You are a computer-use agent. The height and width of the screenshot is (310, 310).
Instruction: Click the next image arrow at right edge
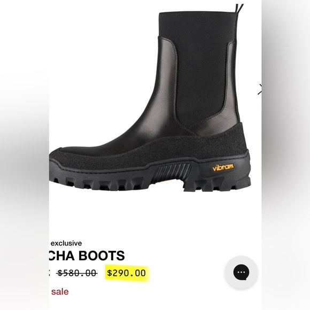pyautogui.click(x=260, y=89)
